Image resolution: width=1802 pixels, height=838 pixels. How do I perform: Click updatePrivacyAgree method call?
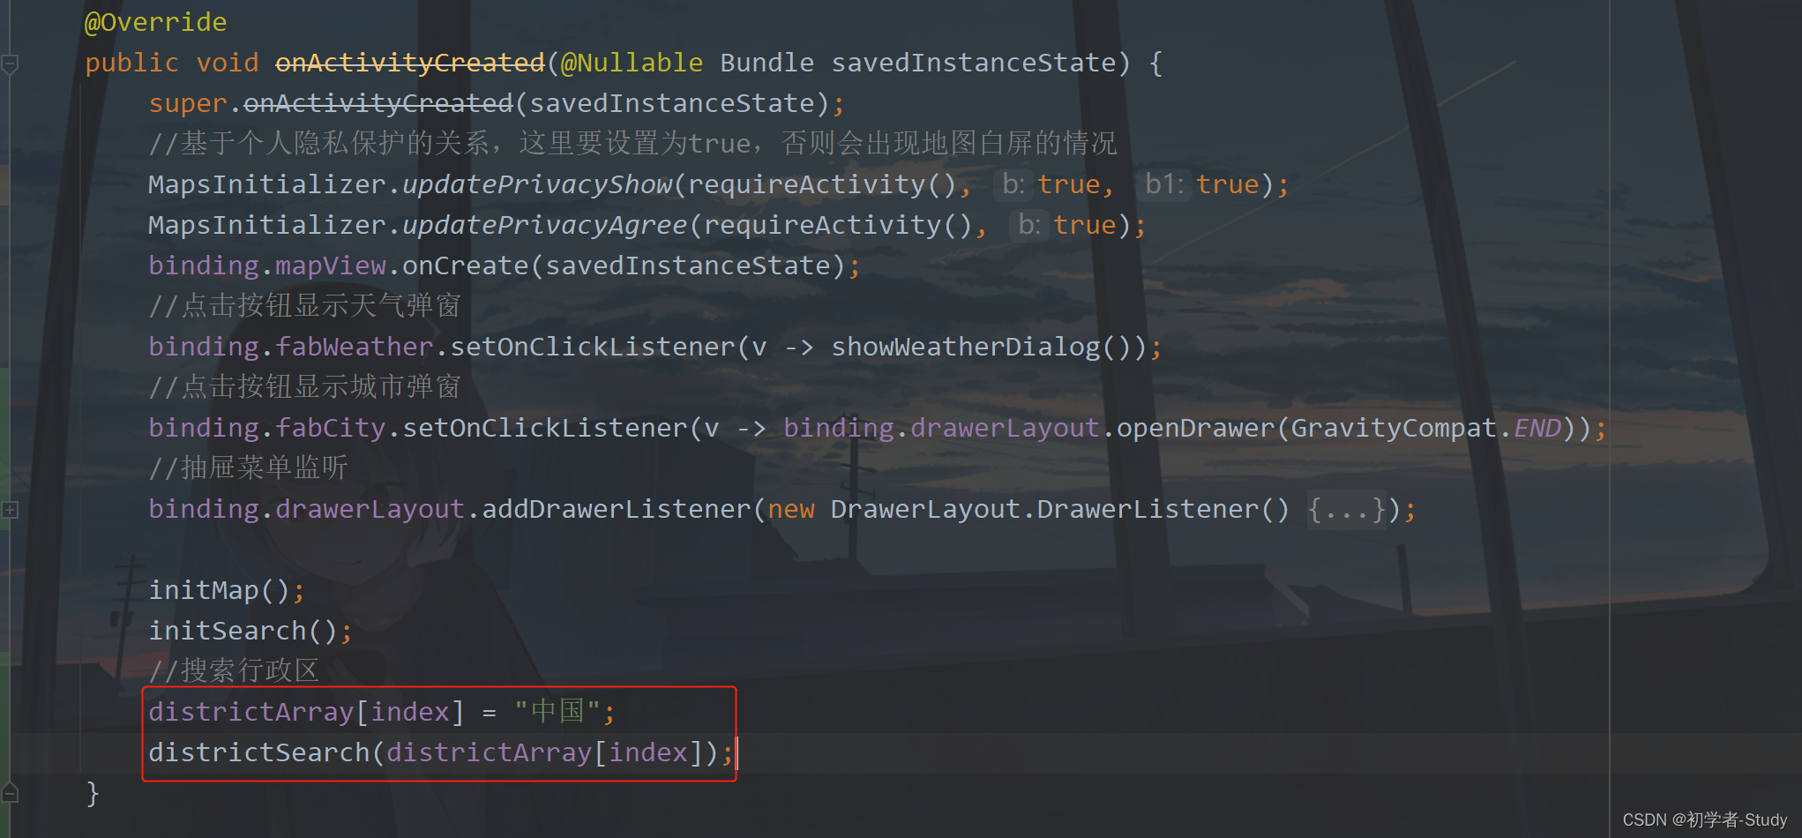[544, 225]
